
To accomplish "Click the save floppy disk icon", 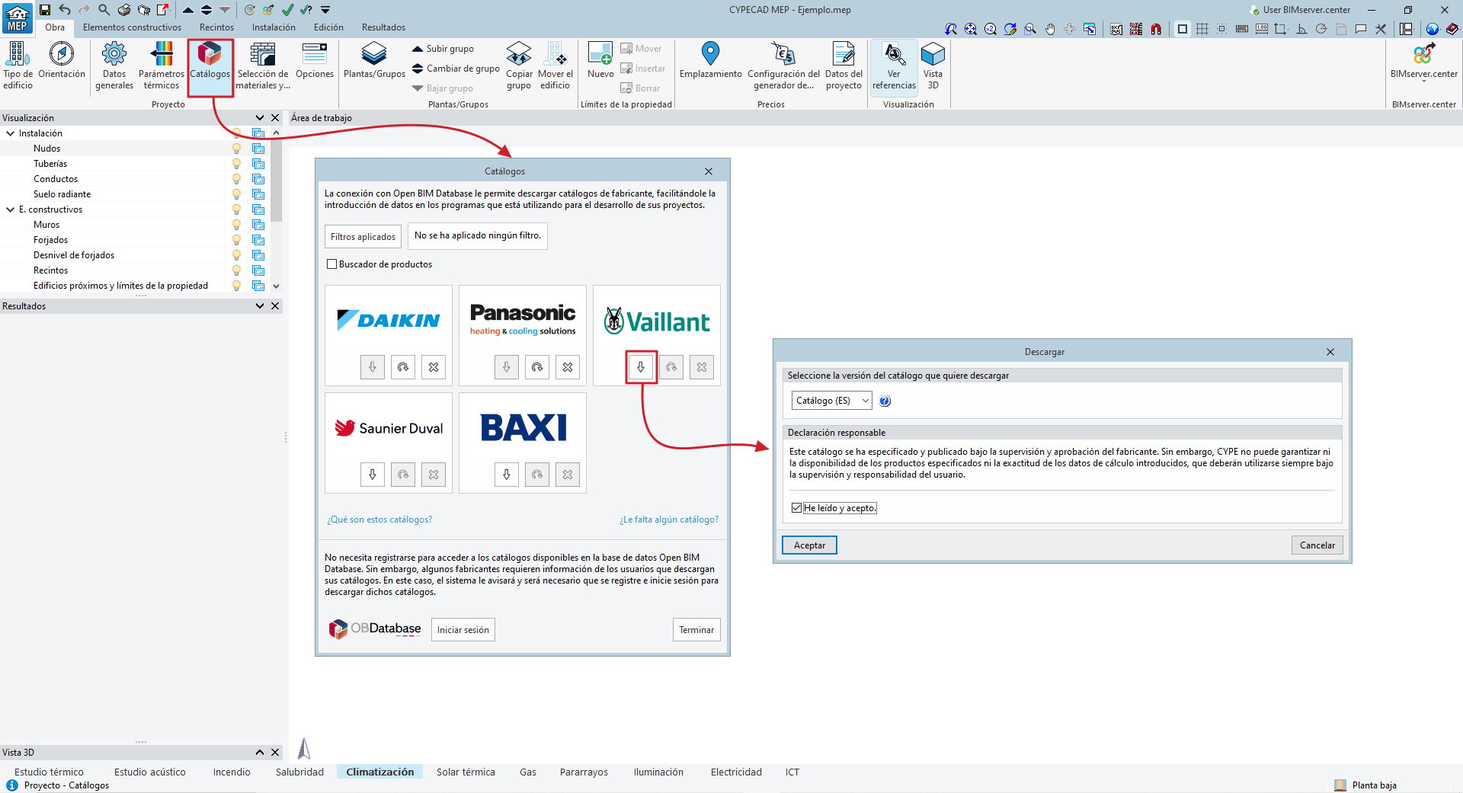I will [45, 10].
